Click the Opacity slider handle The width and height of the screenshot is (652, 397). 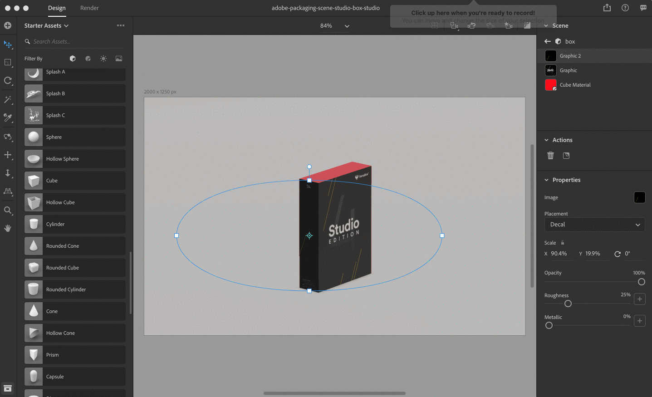[x=642, y=282]
